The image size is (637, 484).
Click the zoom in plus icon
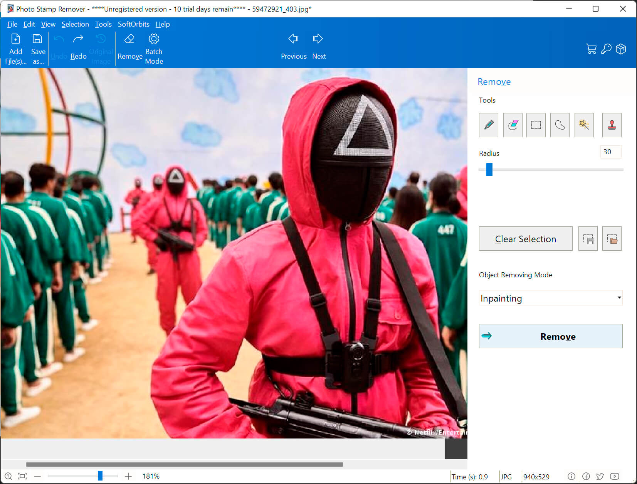point(128,476)
